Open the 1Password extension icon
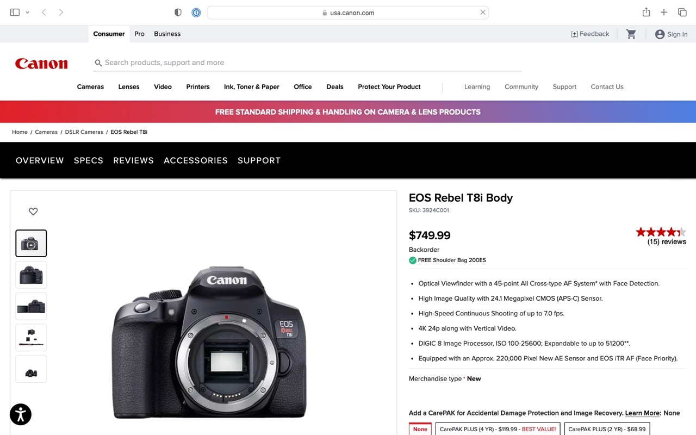This screenshot has width=696, height=435. (196, 13)
